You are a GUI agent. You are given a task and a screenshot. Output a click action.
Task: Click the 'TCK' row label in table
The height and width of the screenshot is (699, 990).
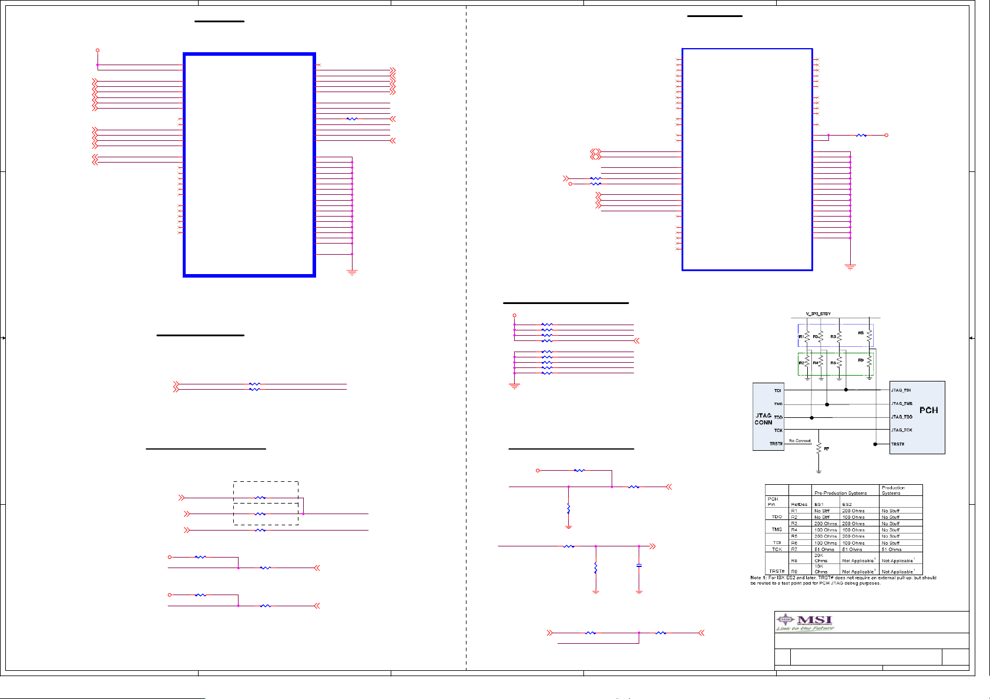(777, 549)
